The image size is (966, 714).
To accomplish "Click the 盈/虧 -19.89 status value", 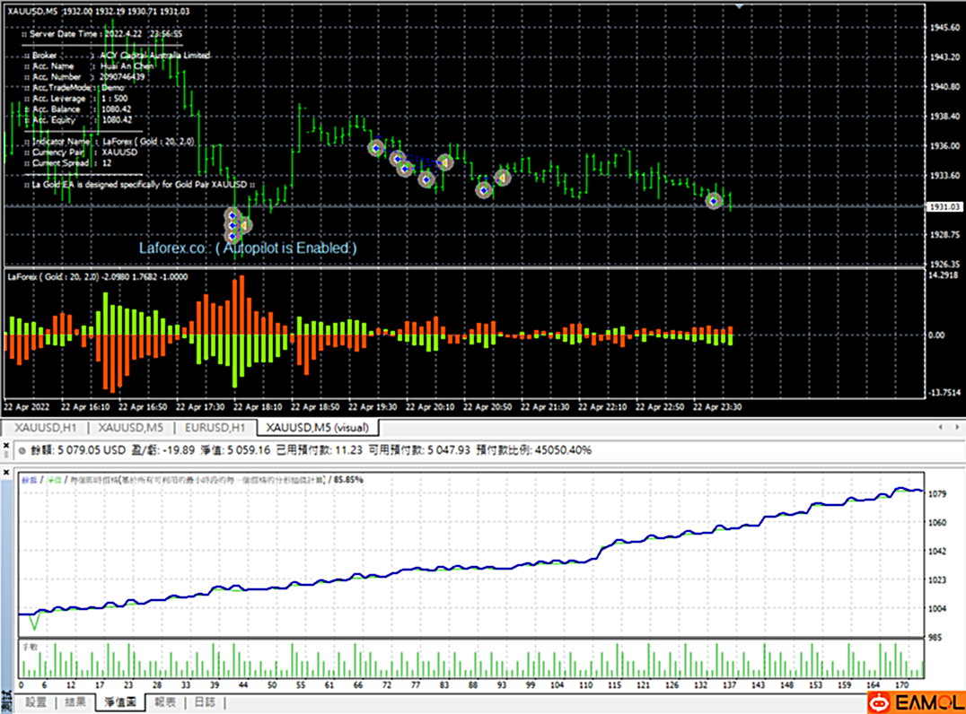I will [162, 450].
